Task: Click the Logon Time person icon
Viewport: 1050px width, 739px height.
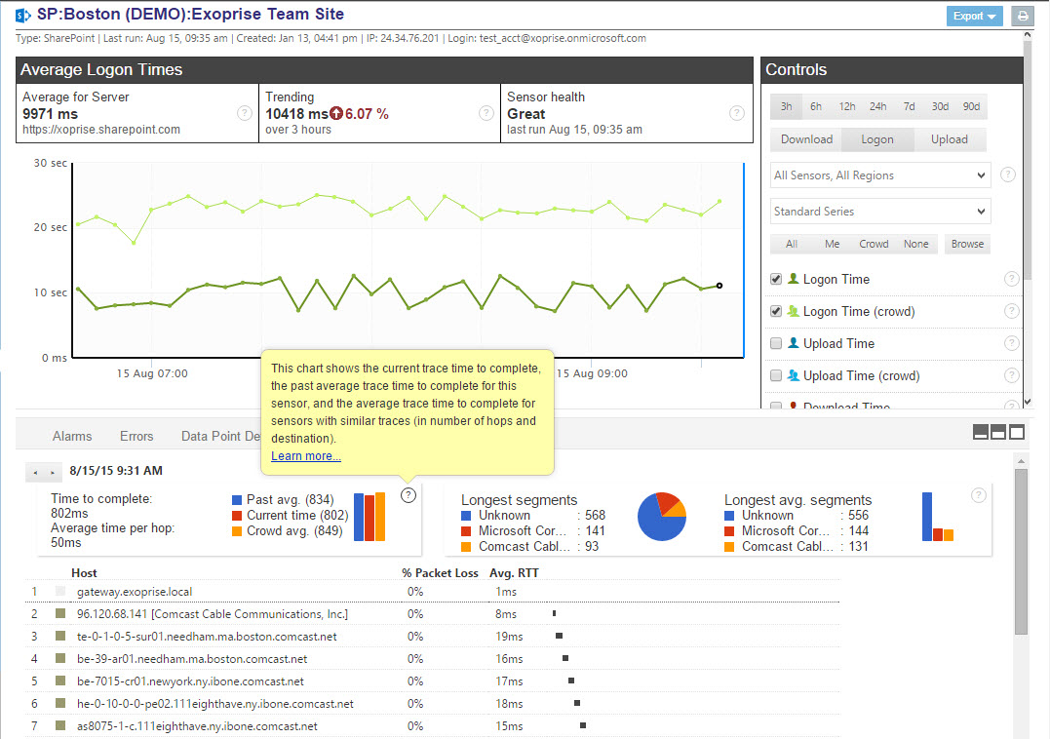Action: click(794, 279)
